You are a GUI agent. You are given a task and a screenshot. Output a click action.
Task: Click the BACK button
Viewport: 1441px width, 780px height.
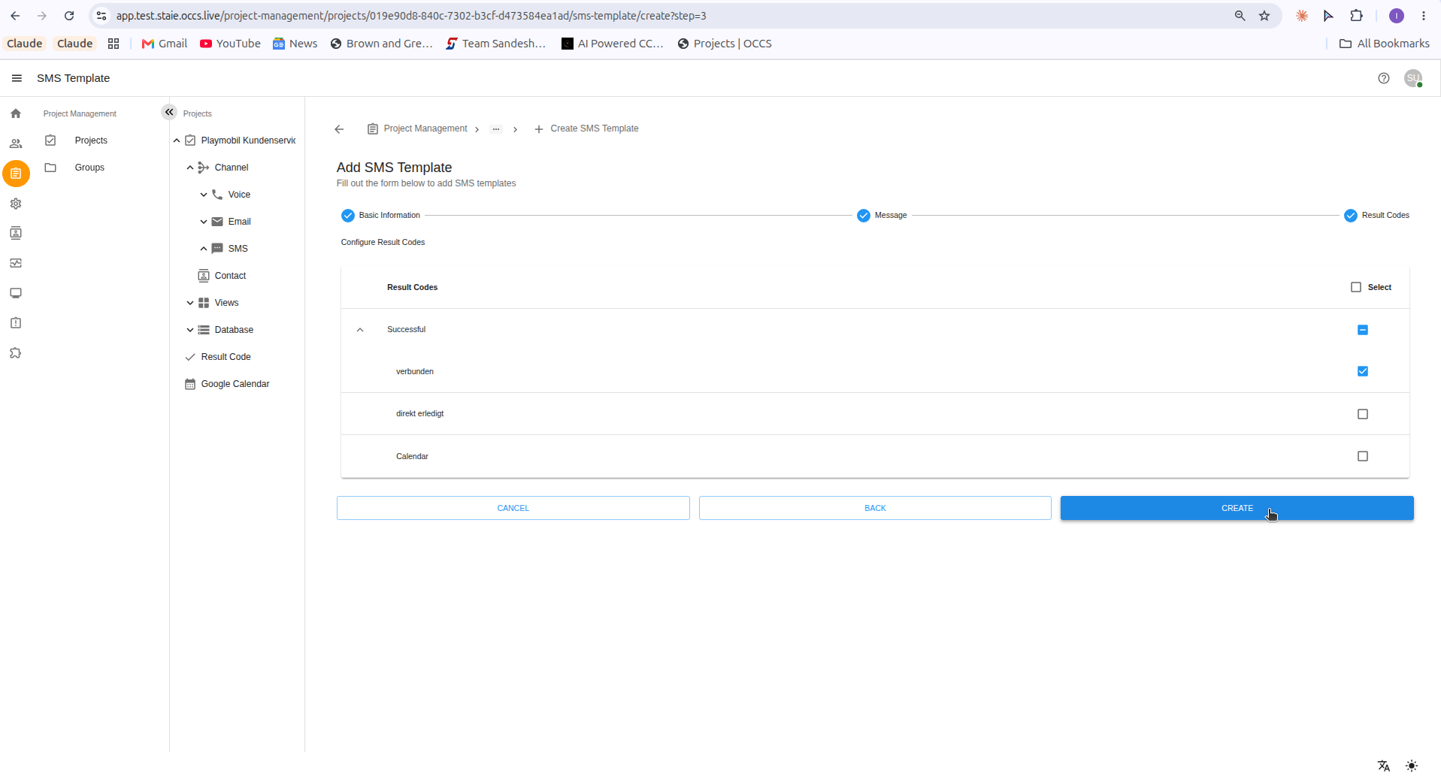click(x=875, y=508)
